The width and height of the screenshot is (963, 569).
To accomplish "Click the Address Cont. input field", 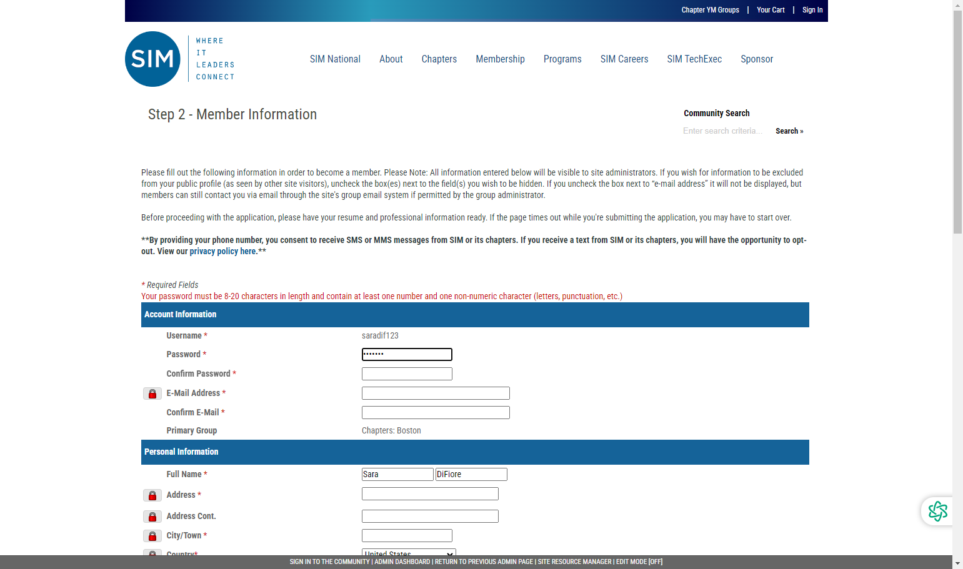I will (430, 517).
